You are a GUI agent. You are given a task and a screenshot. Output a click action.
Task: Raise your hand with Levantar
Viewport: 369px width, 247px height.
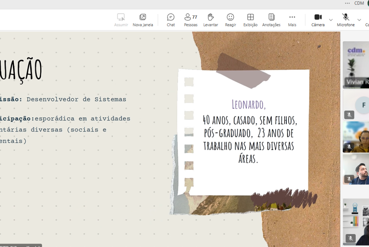[211, 20]
